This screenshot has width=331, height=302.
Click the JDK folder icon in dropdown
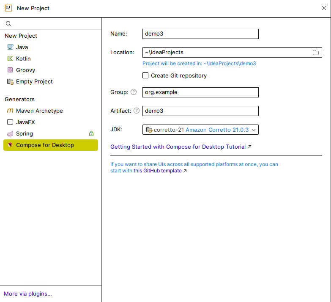click(149, 130)
